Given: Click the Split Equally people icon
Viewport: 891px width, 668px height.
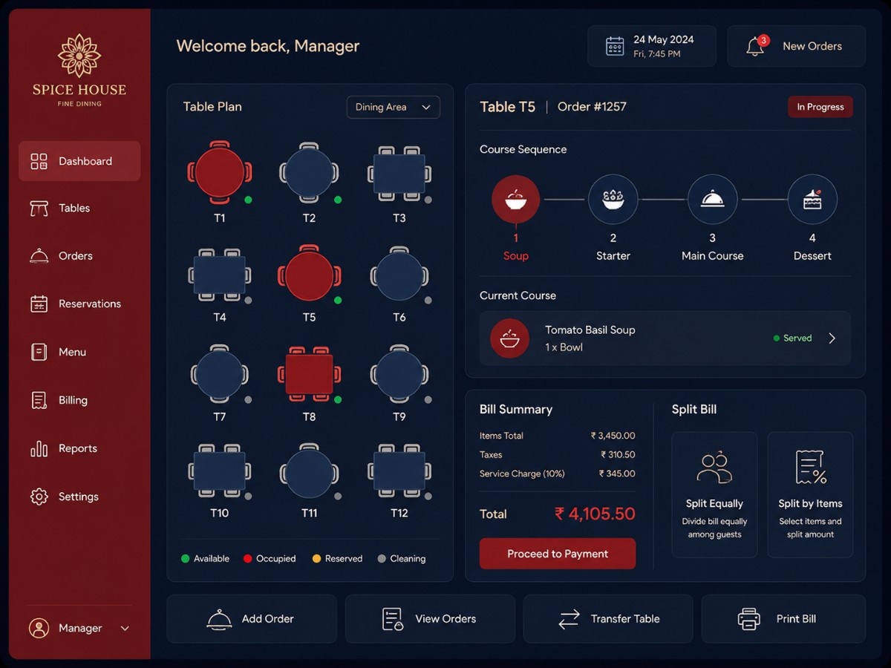Looking at the screenshot, I should (x=714, y=468).
